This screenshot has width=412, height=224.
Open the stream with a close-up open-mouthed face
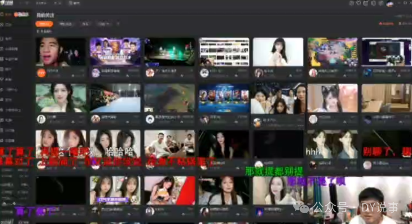point(61,52)
